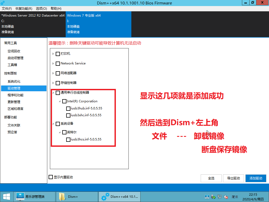Collapse the Intel(R) Corporation node arrow

point(60,101)
